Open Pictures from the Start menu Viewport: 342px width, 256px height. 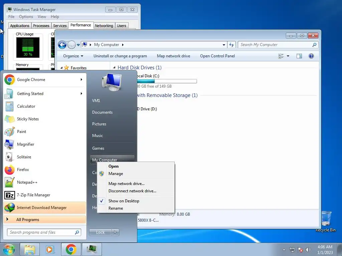99,124
